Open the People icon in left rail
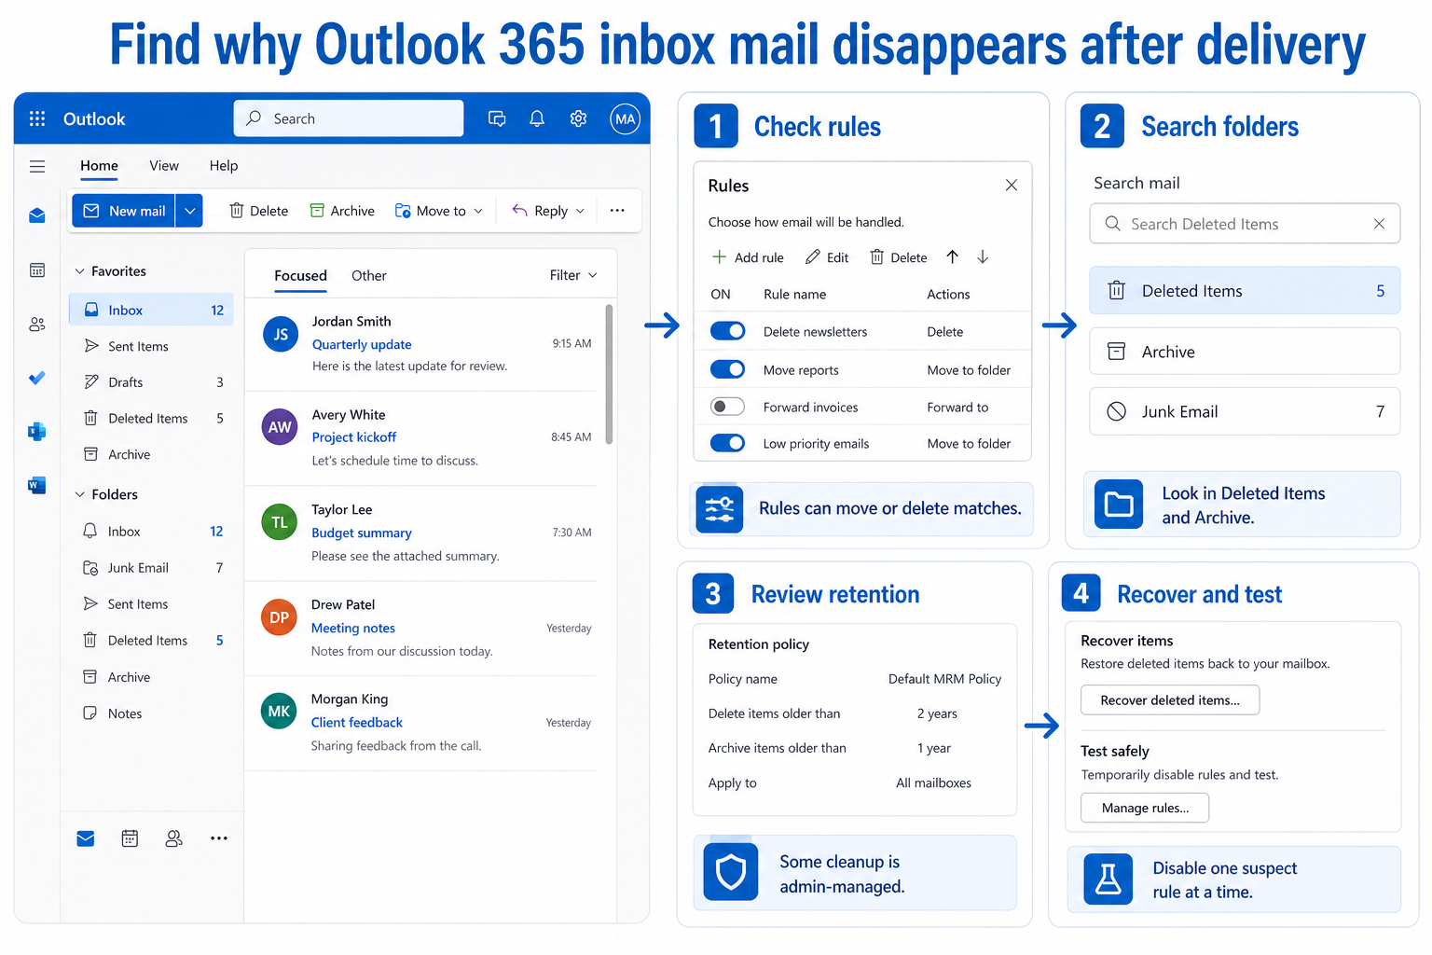Viewport: 1432px width, 955px height. (37, 325)
